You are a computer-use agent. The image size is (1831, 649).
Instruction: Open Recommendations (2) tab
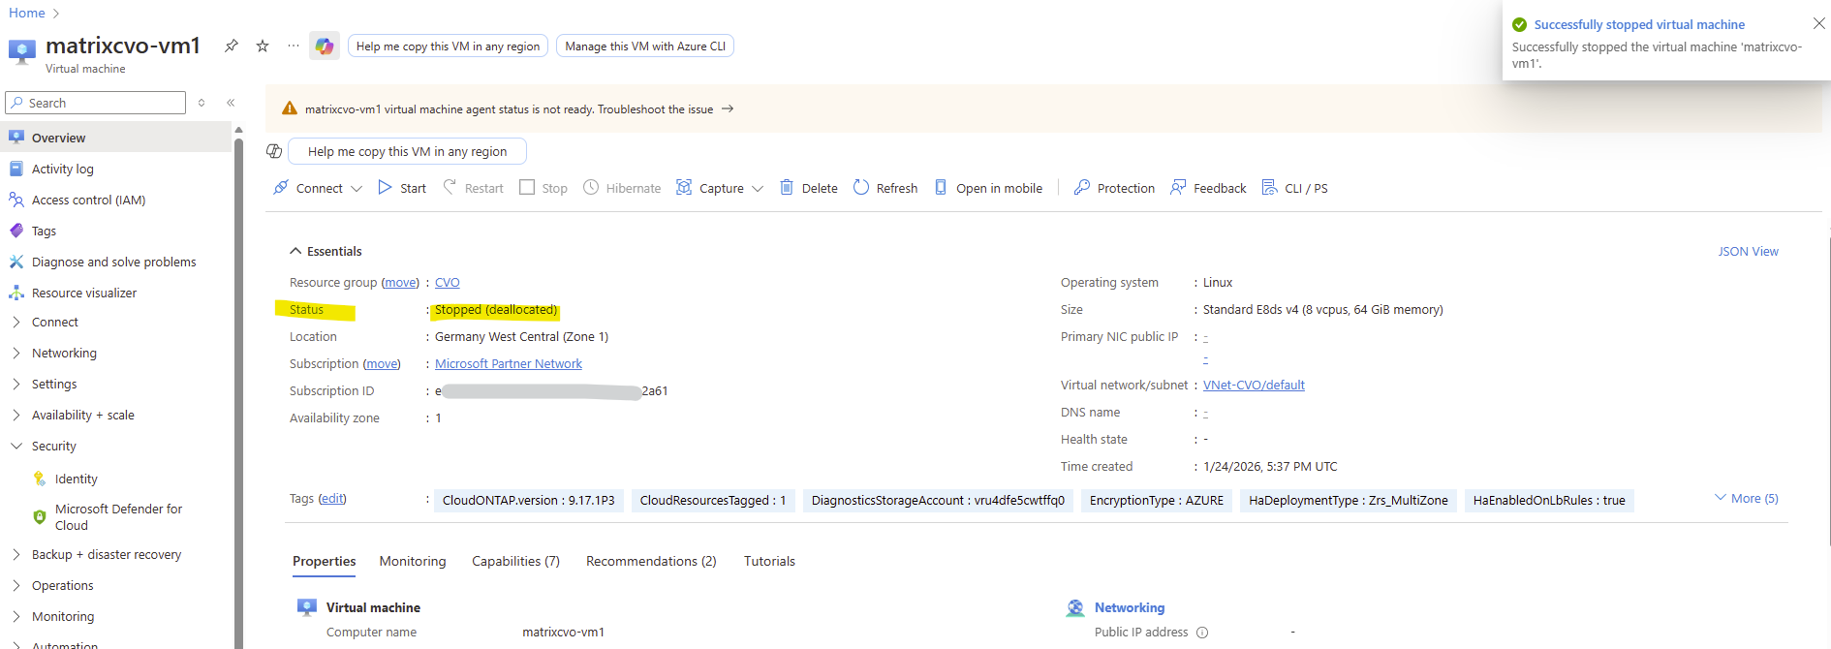point(651,561)
